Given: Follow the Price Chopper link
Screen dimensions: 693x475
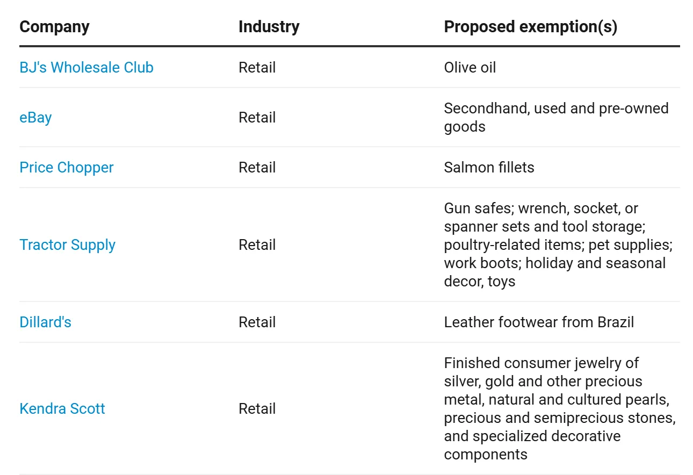Looking at the screenshot, I should pyautogui.click(x=67, y=168).
